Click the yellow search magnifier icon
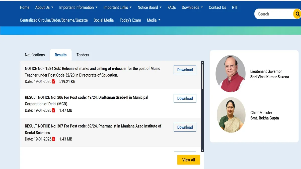This screenshot has width=301, height=169. (297, 14)
